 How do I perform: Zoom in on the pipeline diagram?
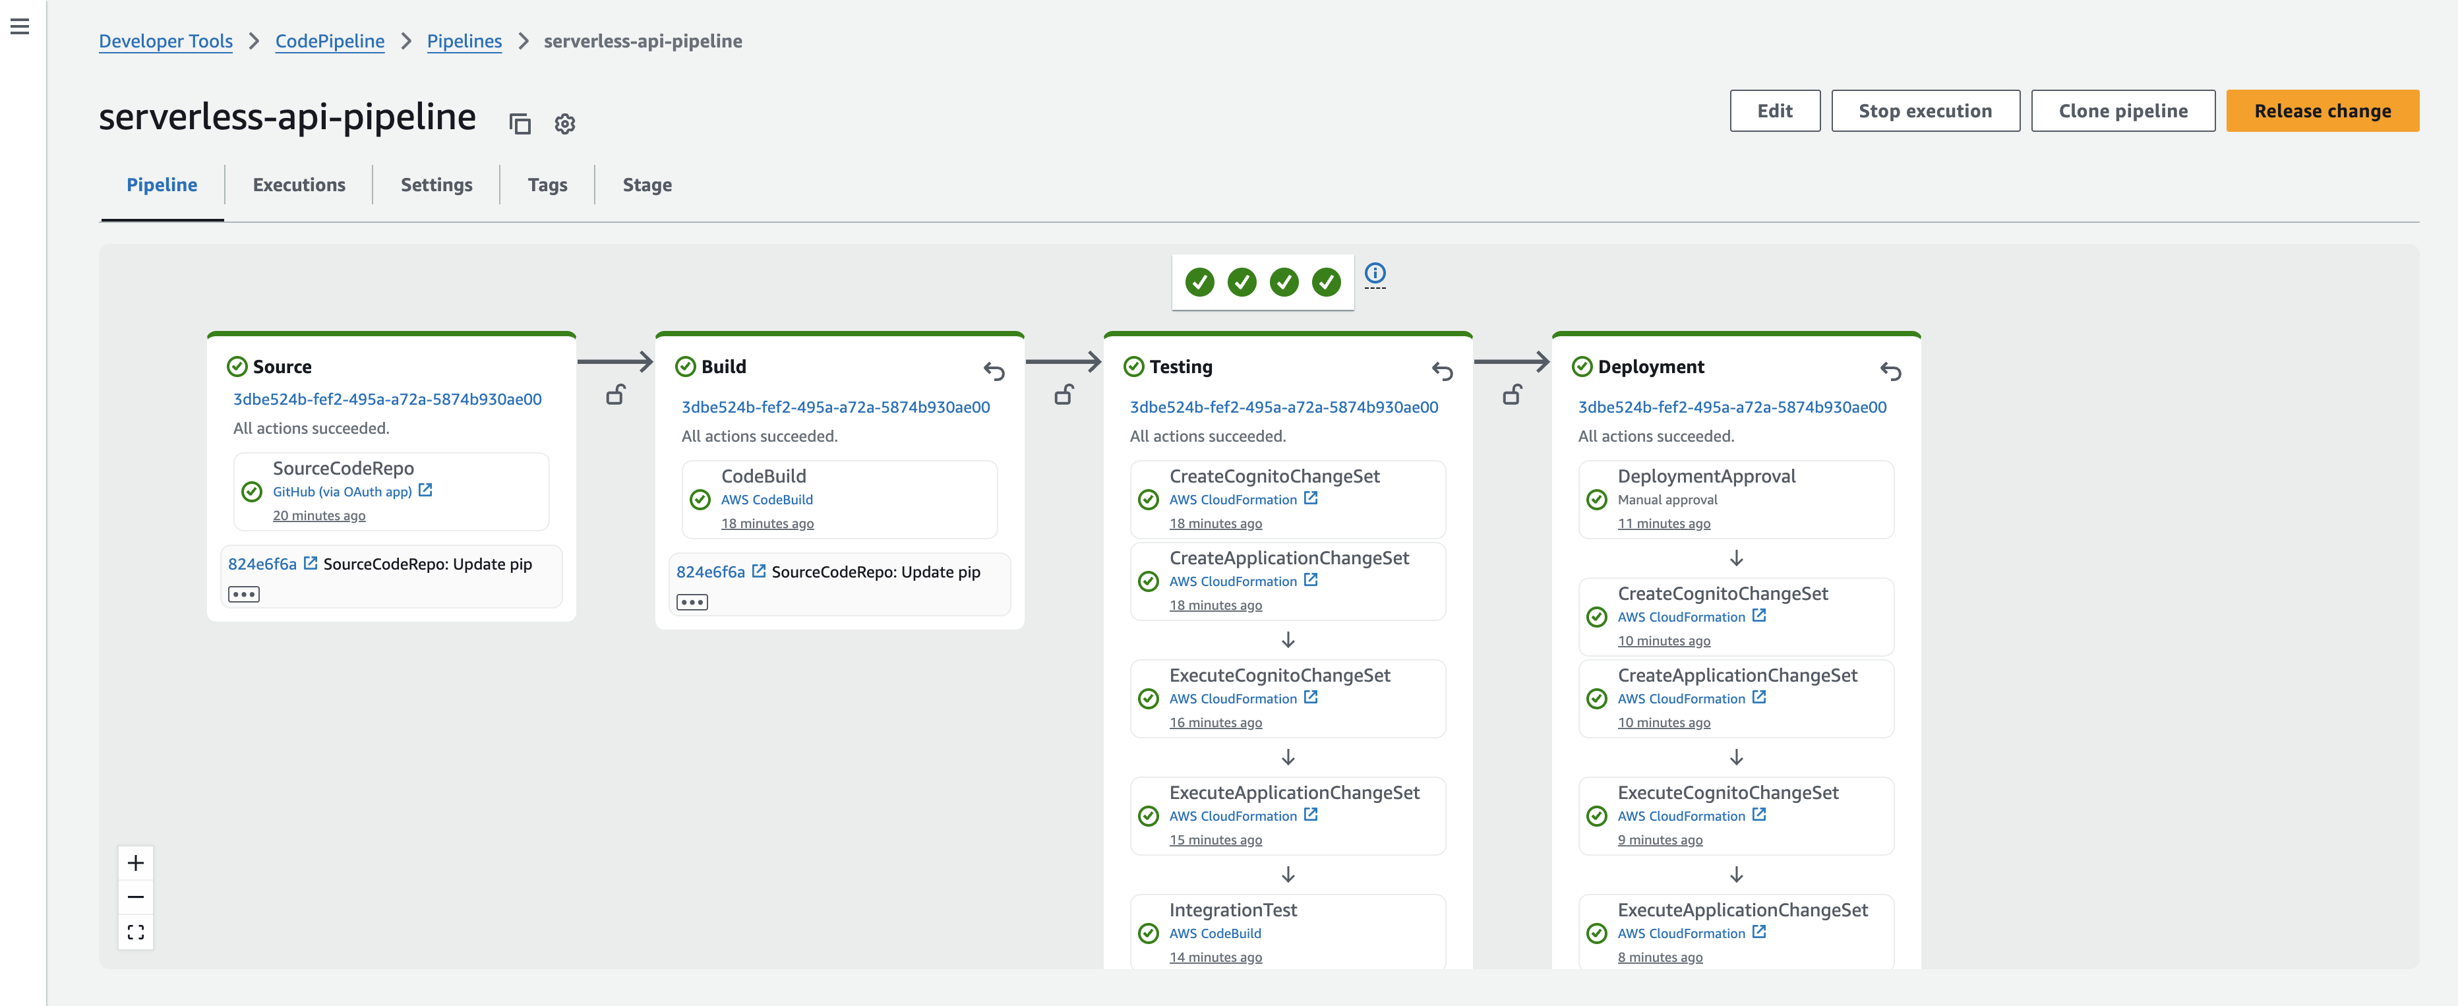(x=136, y=862)
